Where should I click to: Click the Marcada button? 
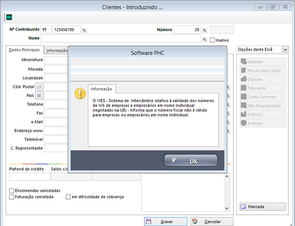click(262, 206)
